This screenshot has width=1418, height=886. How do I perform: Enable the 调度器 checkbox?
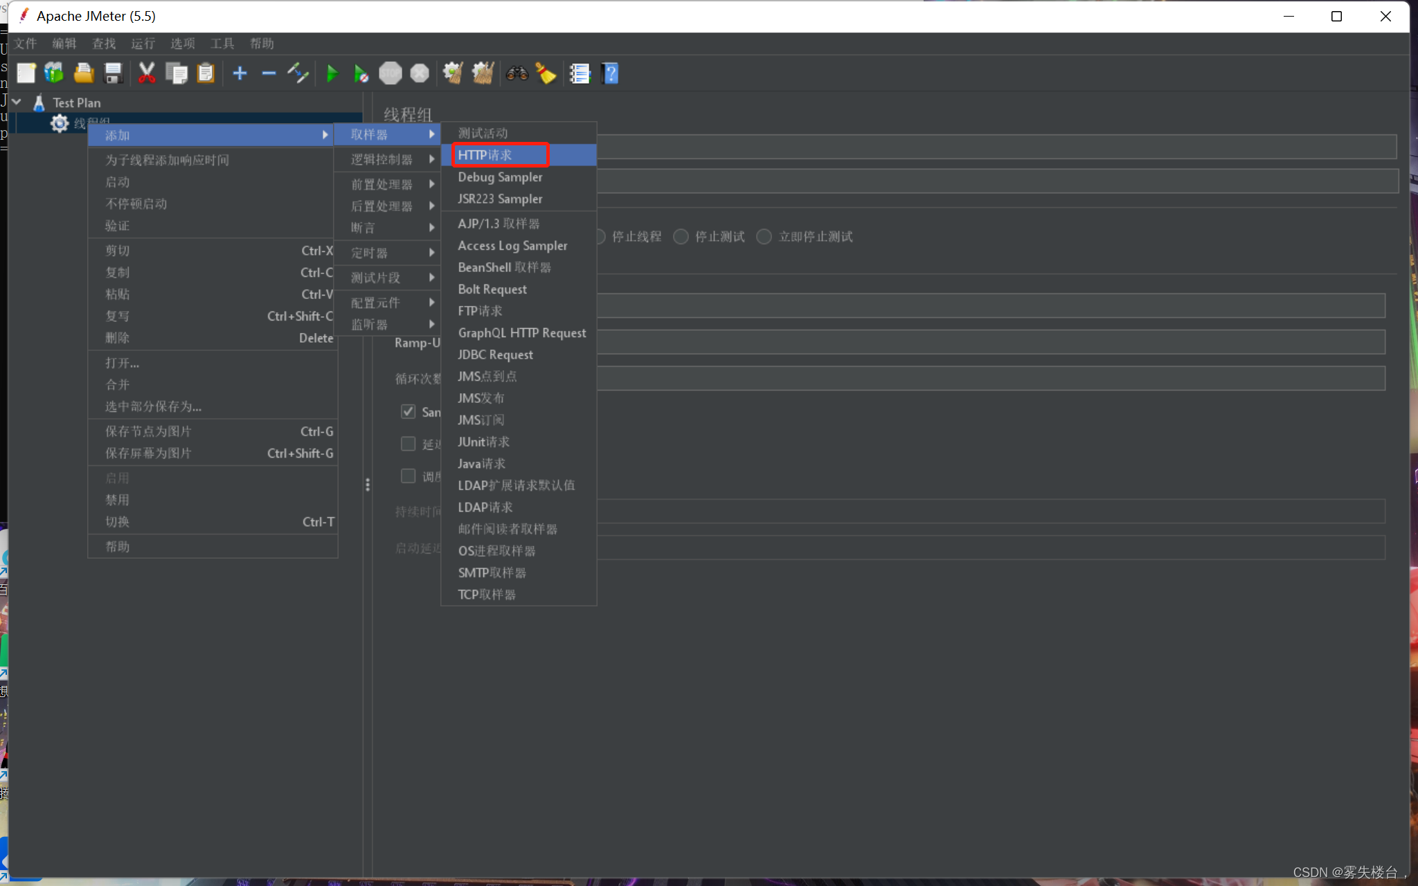click(x=409, y=476)
